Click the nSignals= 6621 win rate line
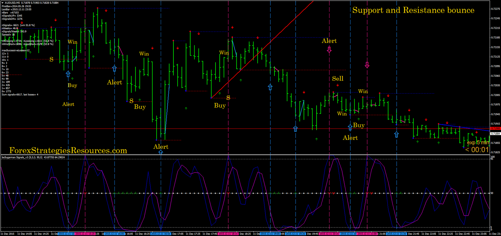Screen dimensions: 501x236 click(x=18, y=25)
